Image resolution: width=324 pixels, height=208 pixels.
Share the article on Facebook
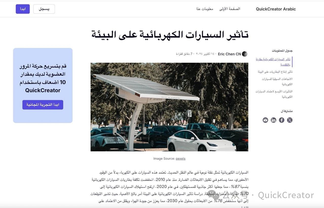pyautogui.click(x=281, y=120)
